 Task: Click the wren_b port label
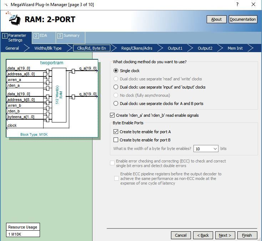(x=14, y=105)
